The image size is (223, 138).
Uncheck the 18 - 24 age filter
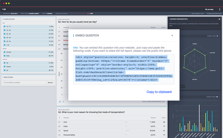5,30
